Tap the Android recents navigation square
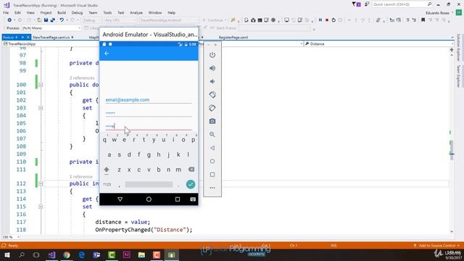This screenshot has width=464, height=261. point(177,199)
